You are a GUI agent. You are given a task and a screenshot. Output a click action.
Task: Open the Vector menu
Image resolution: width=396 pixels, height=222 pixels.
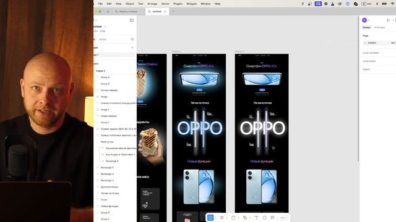click(165, 4)
